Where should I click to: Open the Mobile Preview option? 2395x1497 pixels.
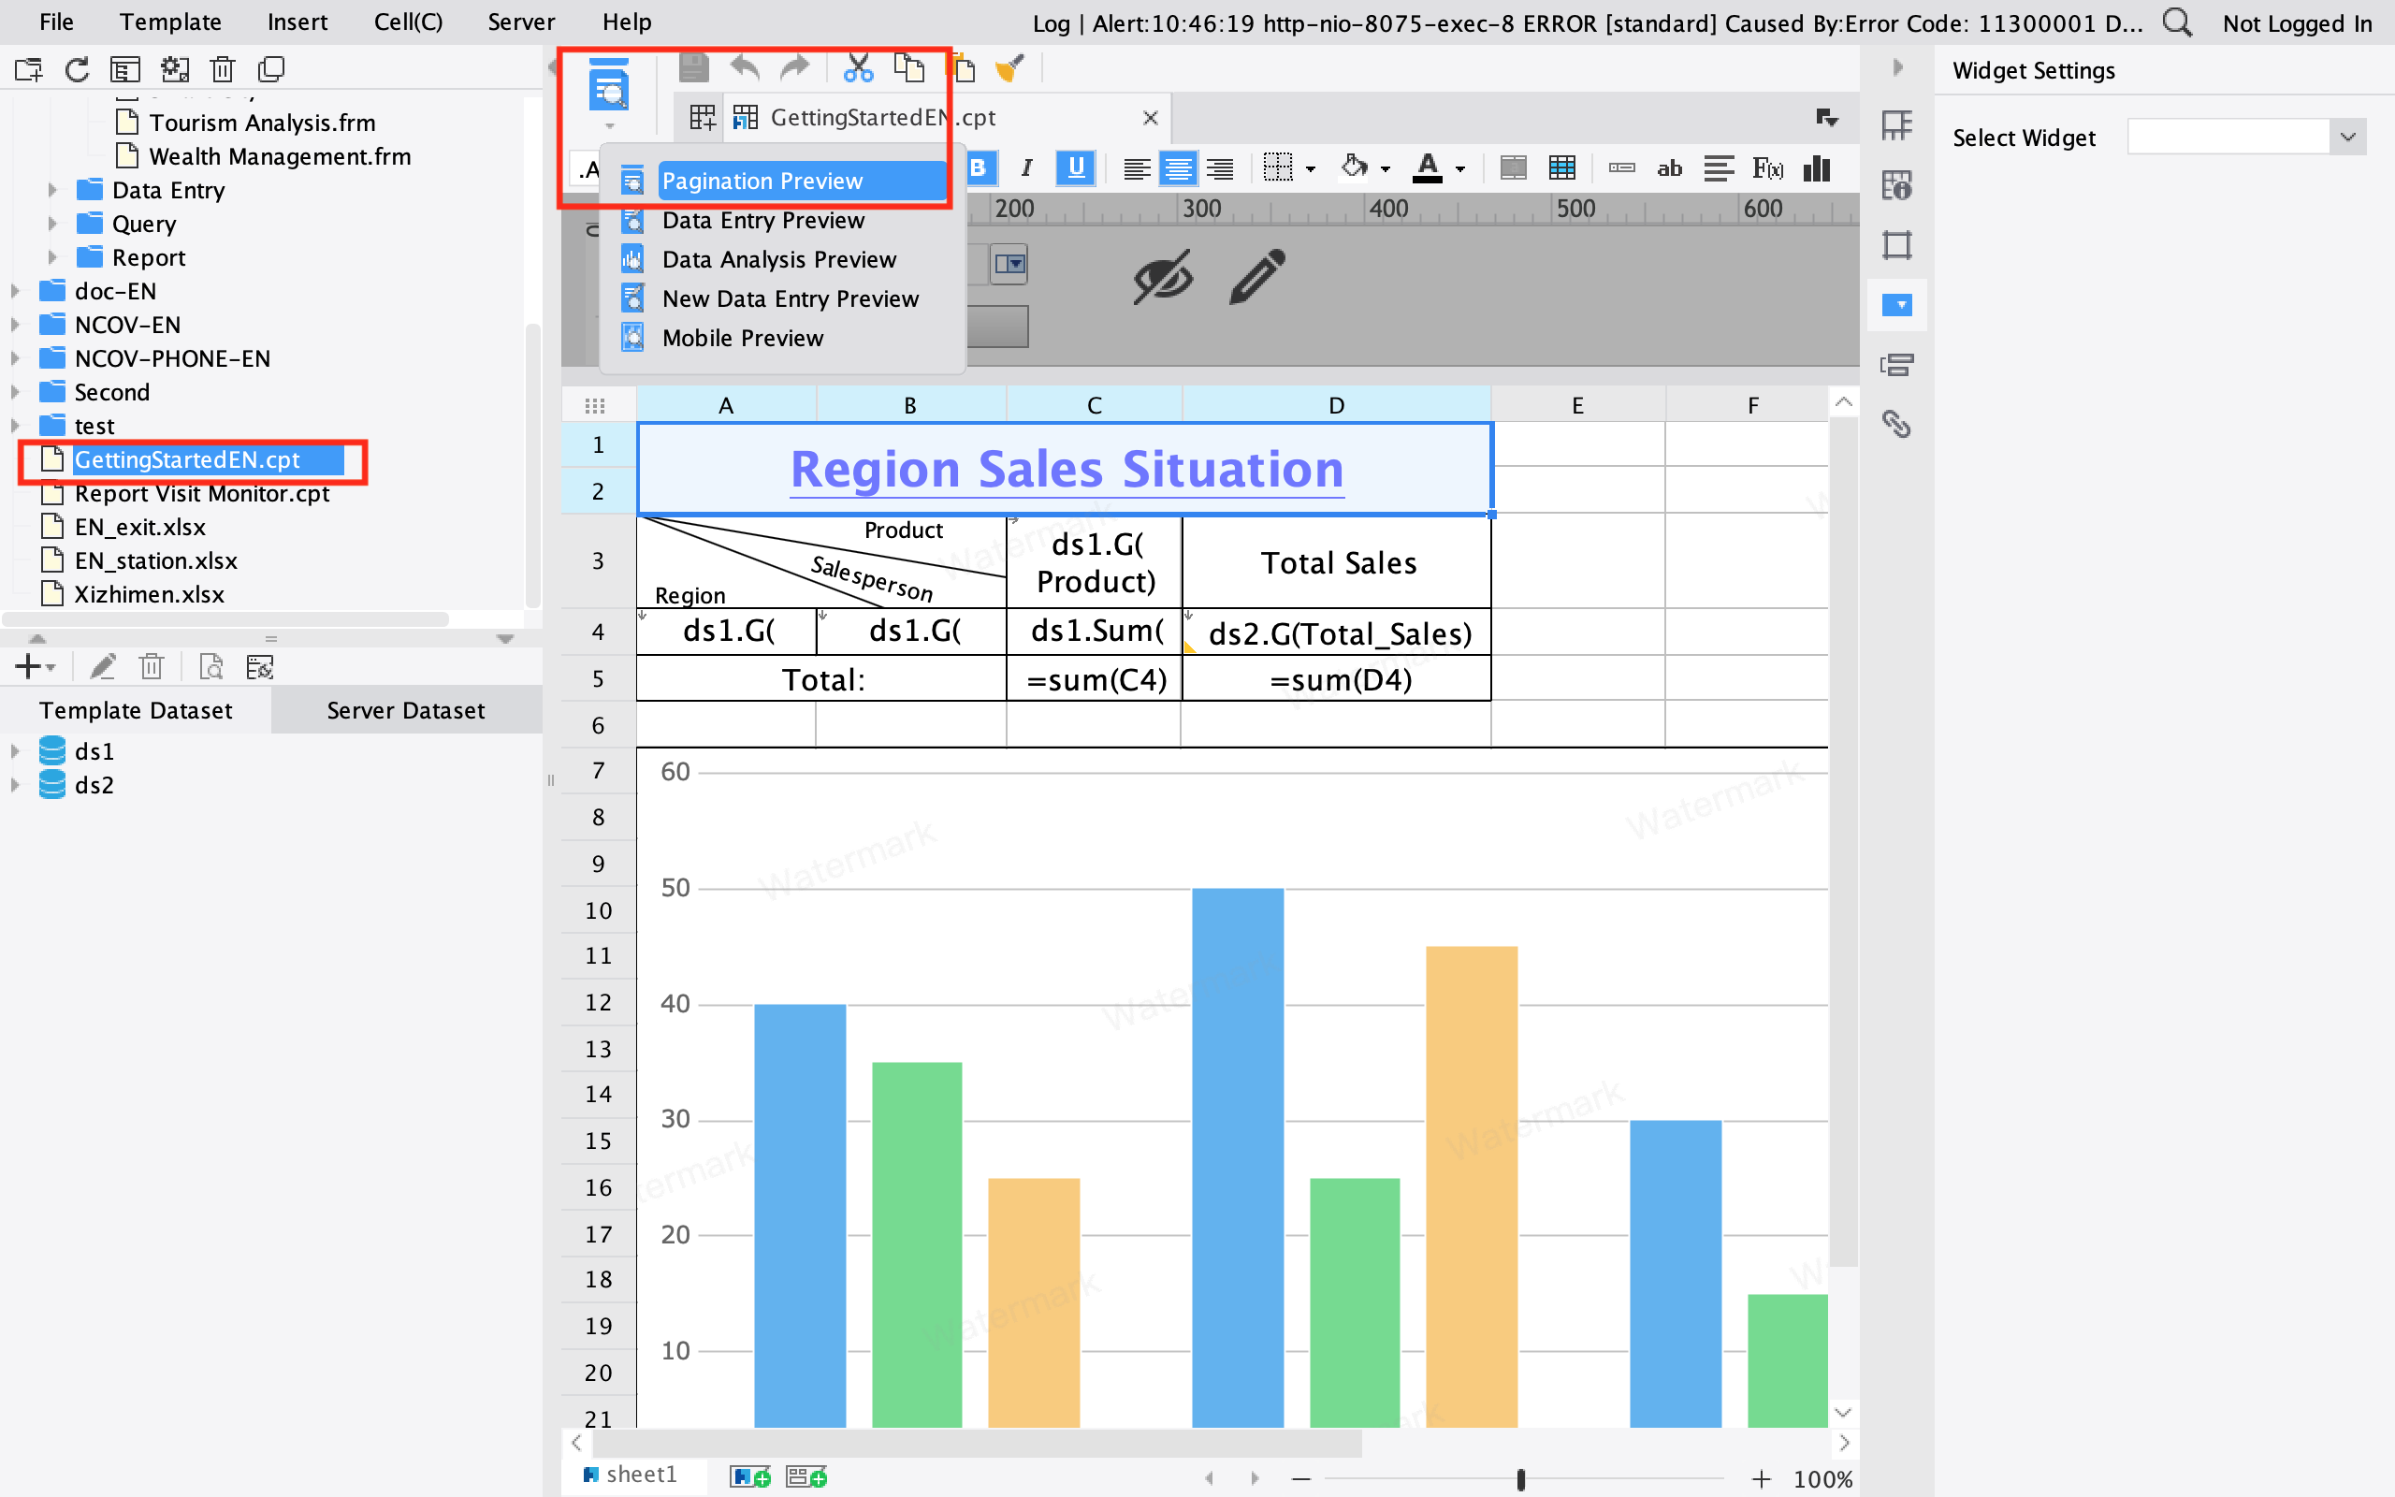[x=743, y=338]
